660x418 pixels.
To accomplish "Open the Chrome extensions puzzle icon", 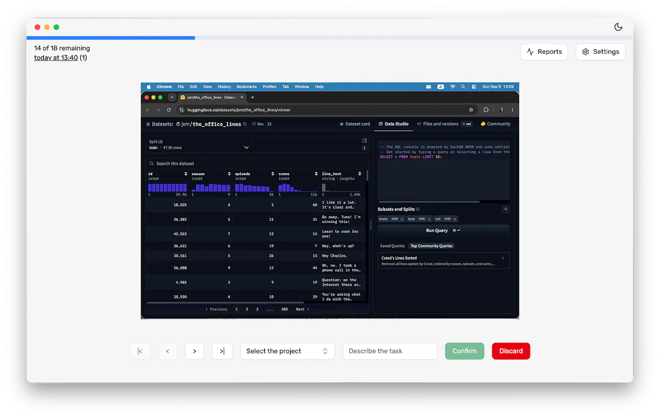I will tap(486, 110).
